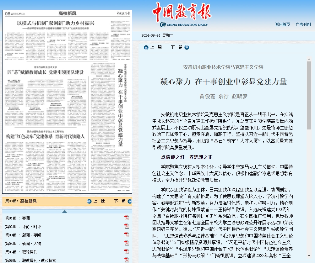The height and width of the screenshot is (263, 315).
Task: Go to 上一篇 previous article
Action: tap(156, 47)
